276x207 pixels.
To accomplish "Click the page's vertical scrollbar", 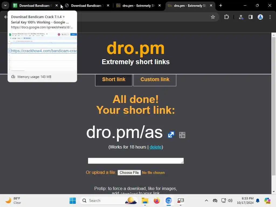I will (x=274, y=106).
